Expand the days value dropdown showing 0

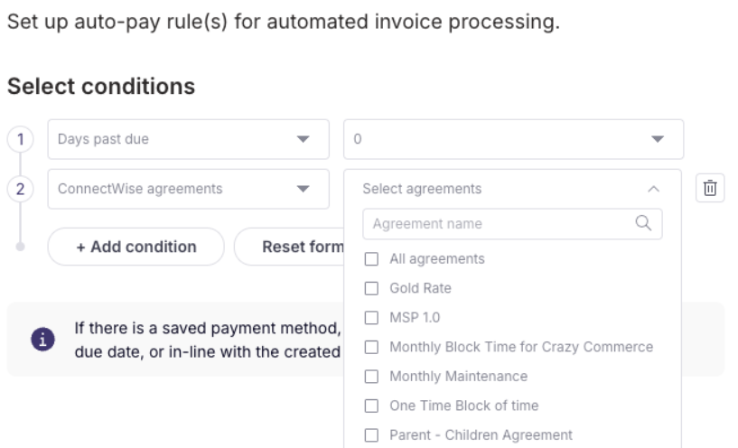513,140
